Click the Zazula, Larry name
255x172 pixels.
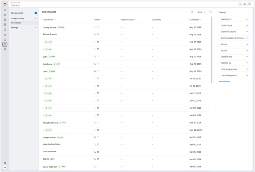49,159
